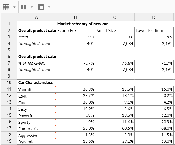Screen dimensions: 175x145
Task: Select column D header
Action: [x=154, y=17]
